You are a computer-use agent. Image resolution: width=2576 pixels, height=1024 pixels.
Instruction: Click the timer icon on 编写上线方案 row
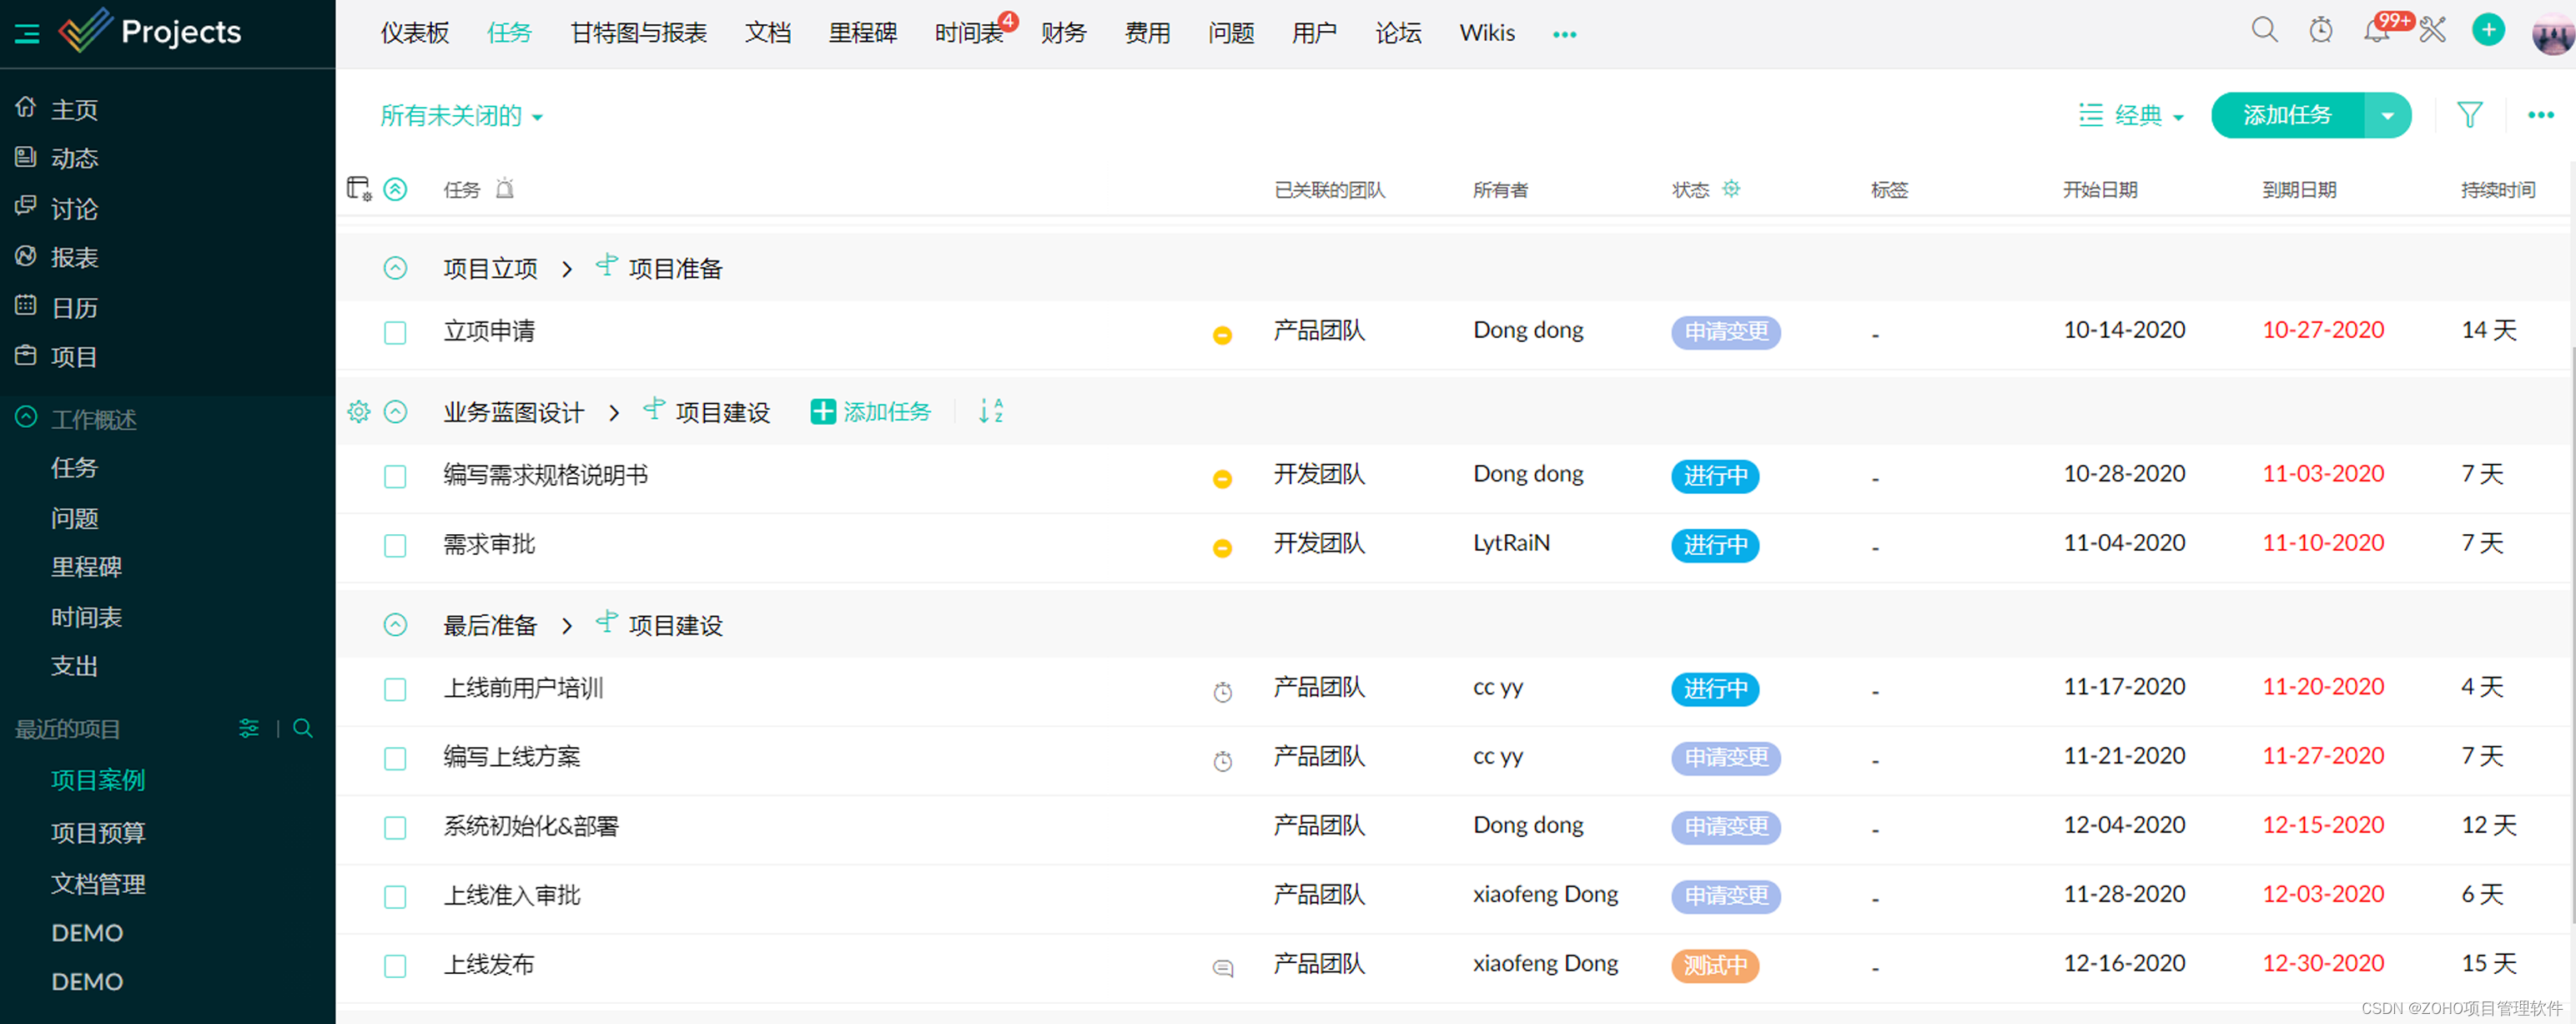click(1222, 760)
